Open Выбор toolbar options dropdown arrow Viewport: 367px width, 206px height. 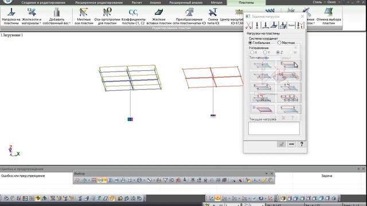[x=266, y=173]
